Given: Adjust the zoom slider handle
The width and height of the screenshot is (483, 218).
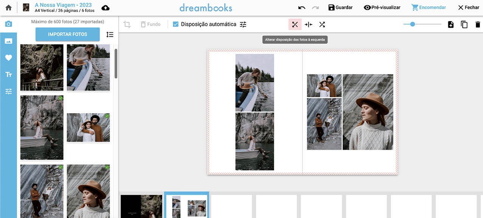Looking at the screenshot, I should pos(412,24).
